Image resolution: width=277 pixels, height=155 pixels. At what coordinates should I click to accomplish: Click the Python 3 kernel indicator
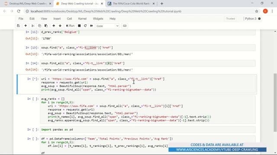pyautogui.click(x=251, y=19)
